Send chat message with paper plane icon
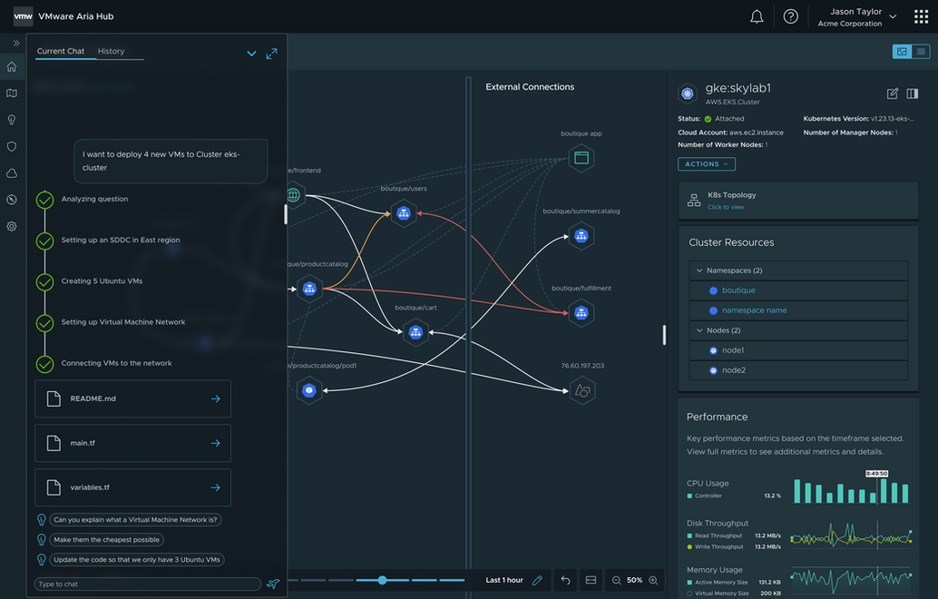This screenshot has width=938, height=599. 273,584
